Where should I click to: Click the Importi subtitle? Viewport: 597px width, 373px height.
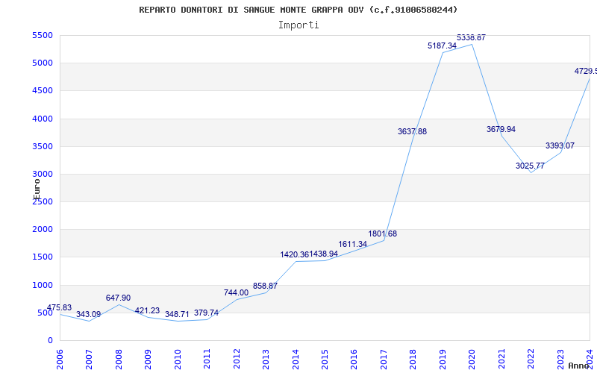[298, 25]
